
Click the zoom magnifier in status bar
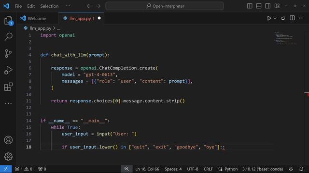(126, 169)
